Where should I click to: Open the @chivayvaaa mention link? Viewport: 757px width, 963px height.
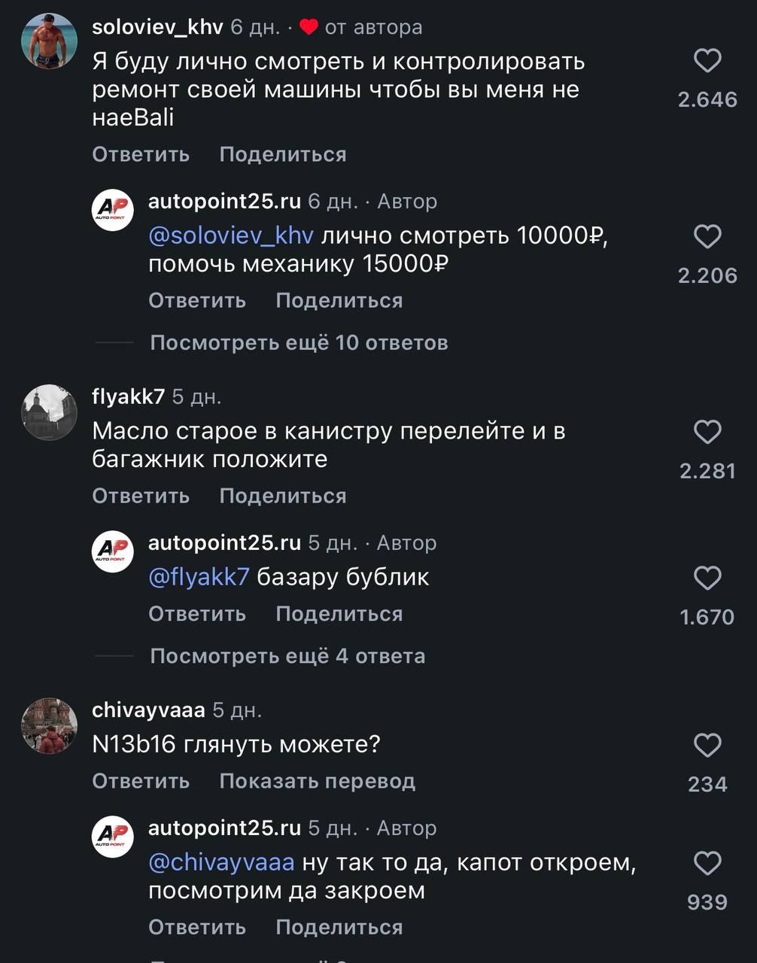click(221, 862)
